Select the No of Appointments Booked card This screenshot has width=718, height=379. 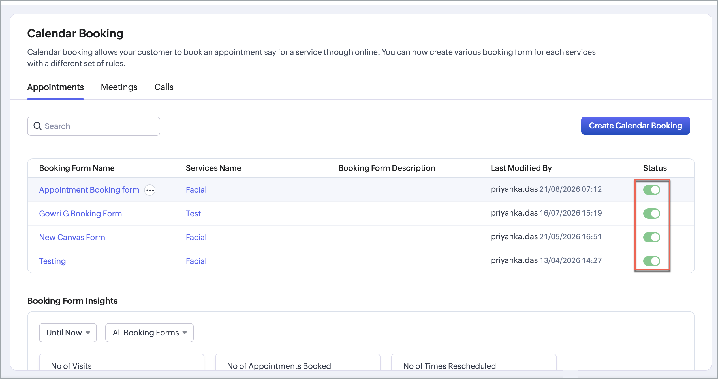pyautogui.click(x=298, y=362)
